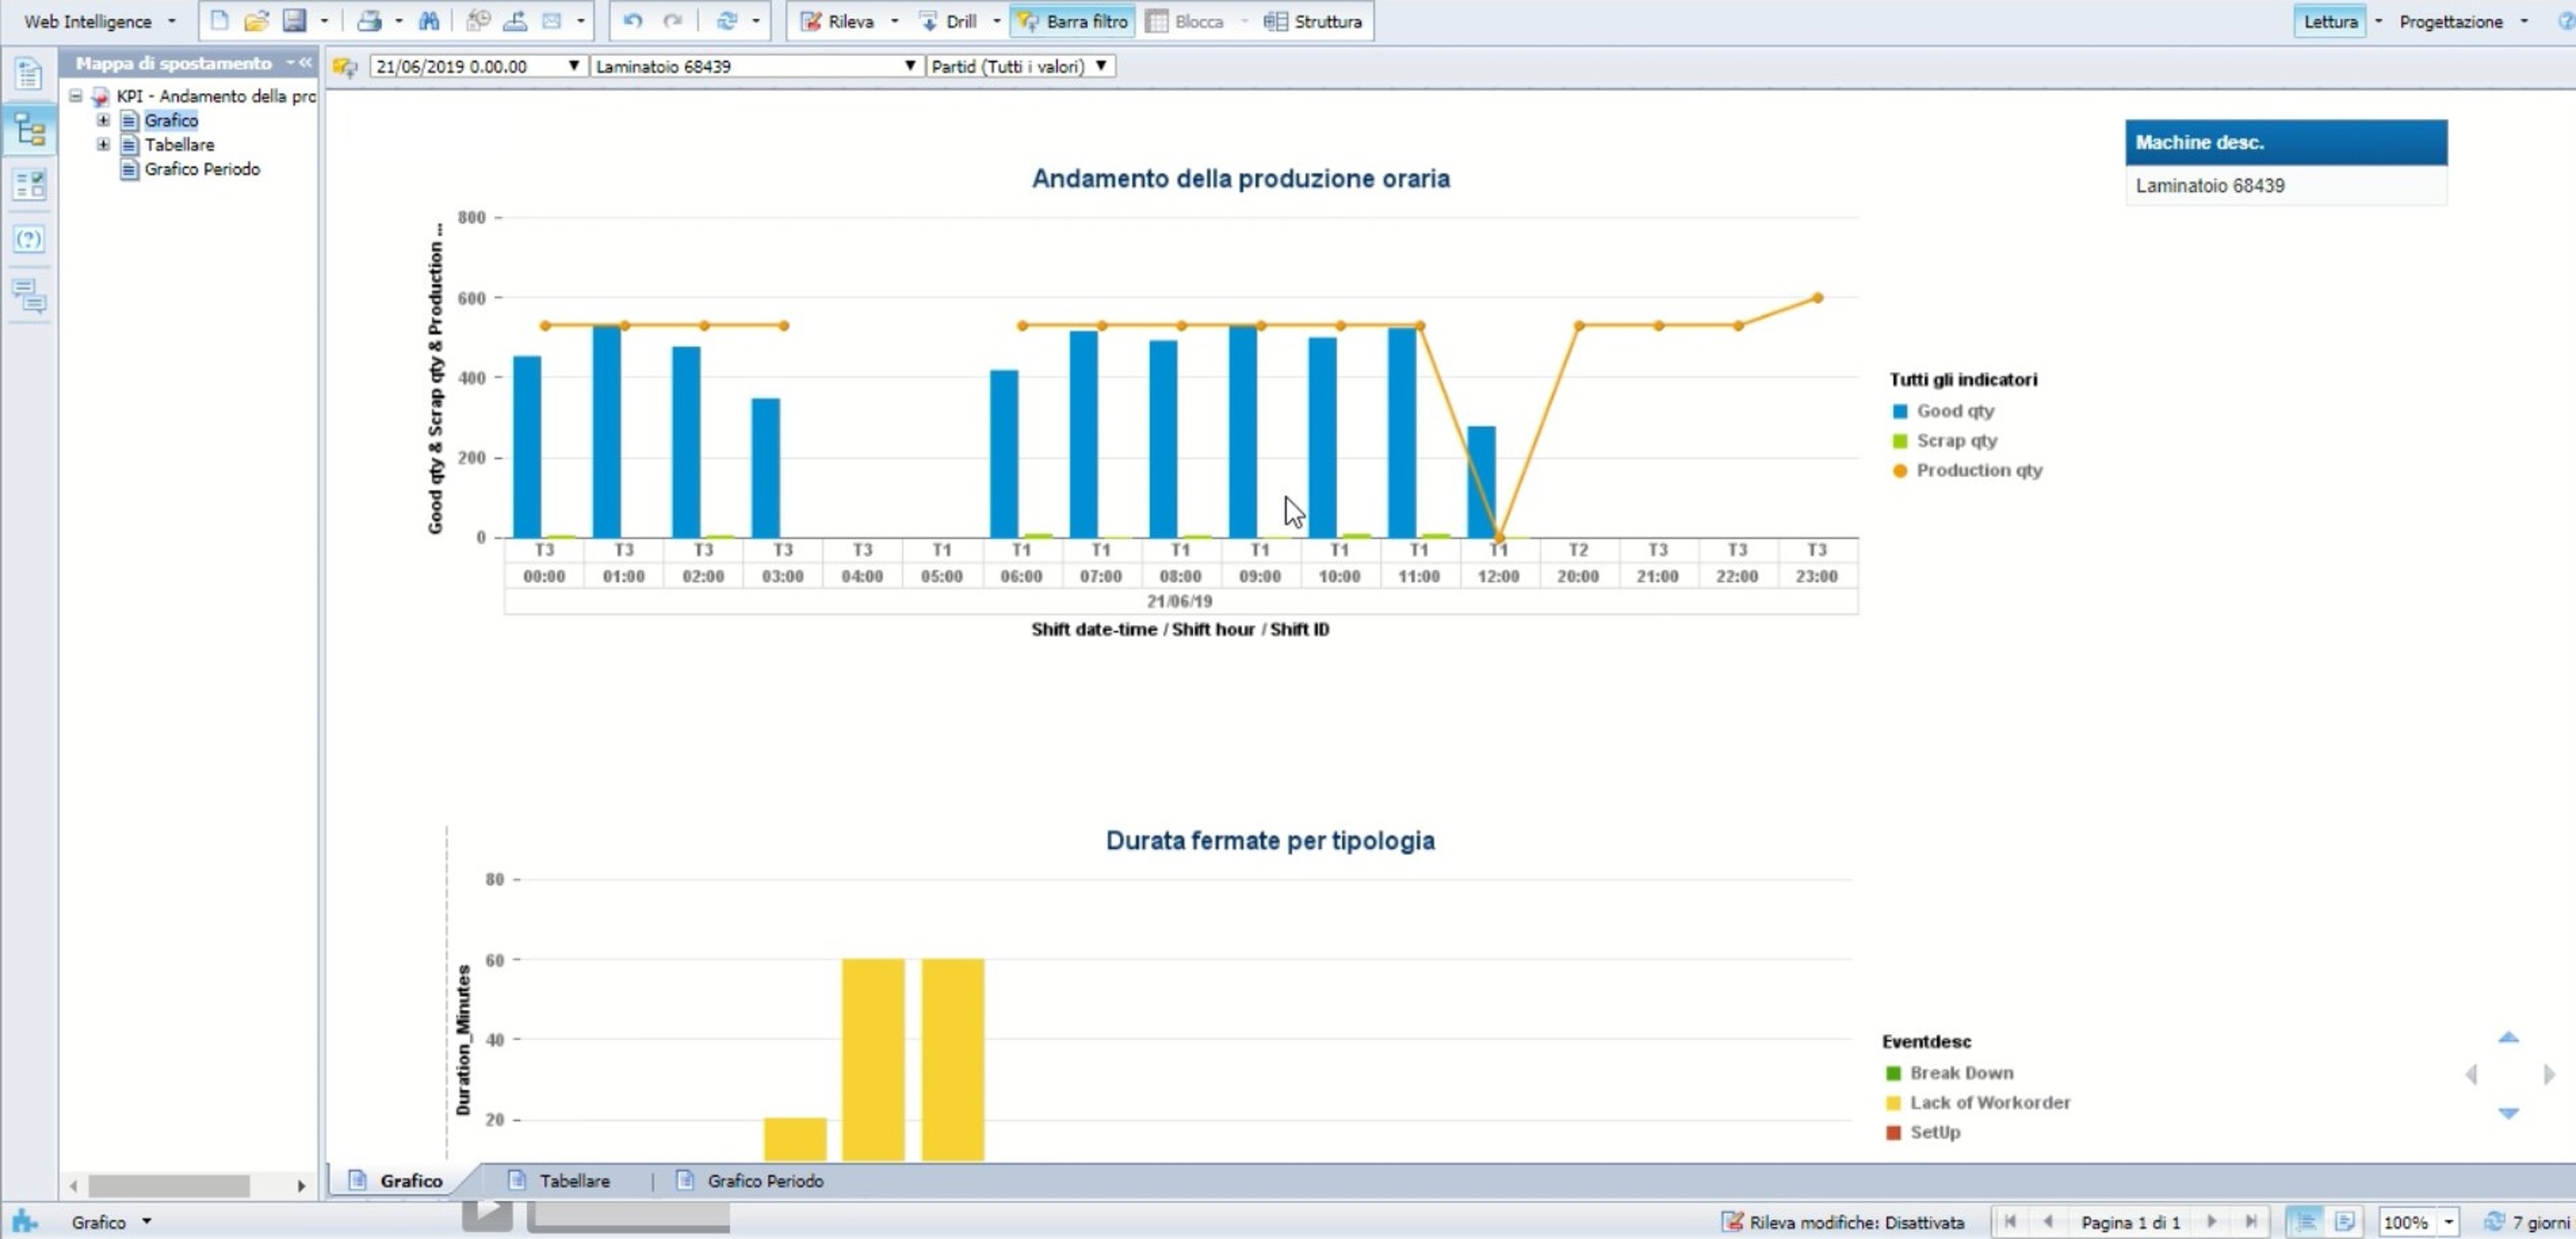This screenshot has height=1239, width=2576.
Task: Open a document with the folder icon
Action: point(257,21)
